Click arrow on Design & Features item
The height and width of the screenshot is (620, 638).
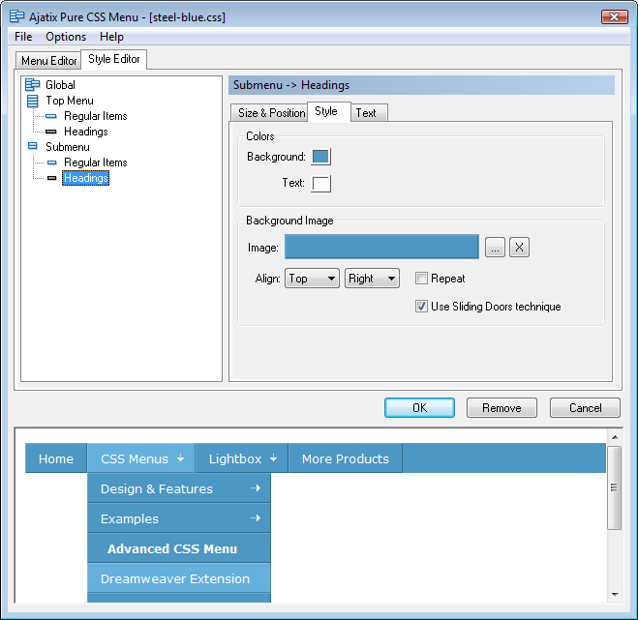coord(256,487)
